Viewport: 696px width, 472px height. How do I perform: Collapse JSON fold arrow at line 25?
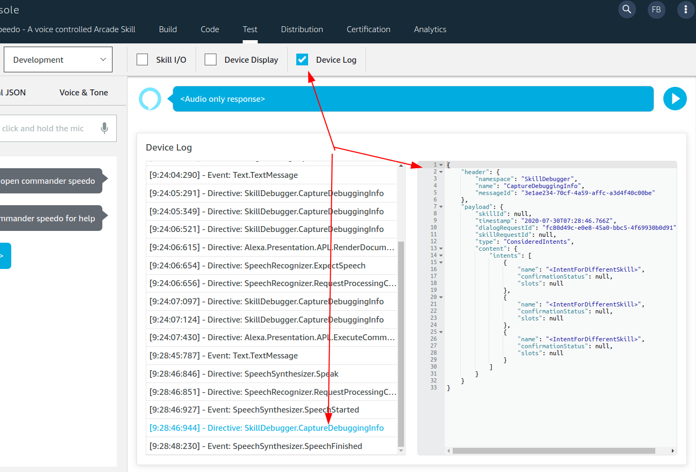pyautogui.click(x=440, y=332)
